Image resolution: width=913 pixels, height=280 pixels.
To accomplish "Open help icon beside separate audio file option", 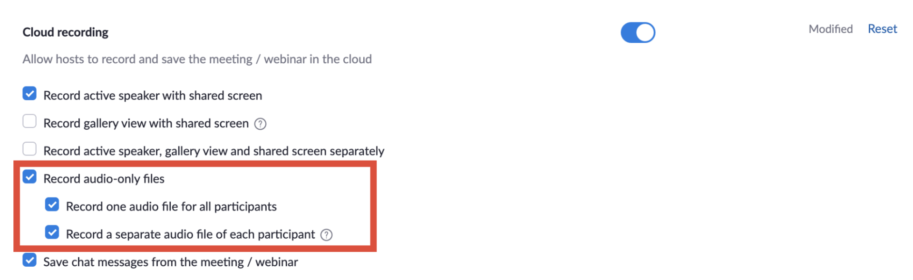I will coord(326,235).
